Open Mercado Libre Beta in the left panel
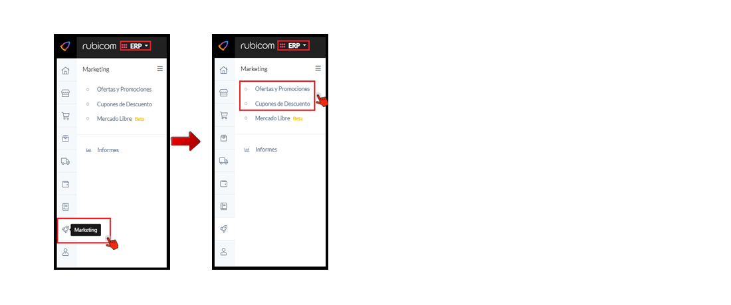The width and height of the screenshot is (731, 305). (x=115, y=119)
